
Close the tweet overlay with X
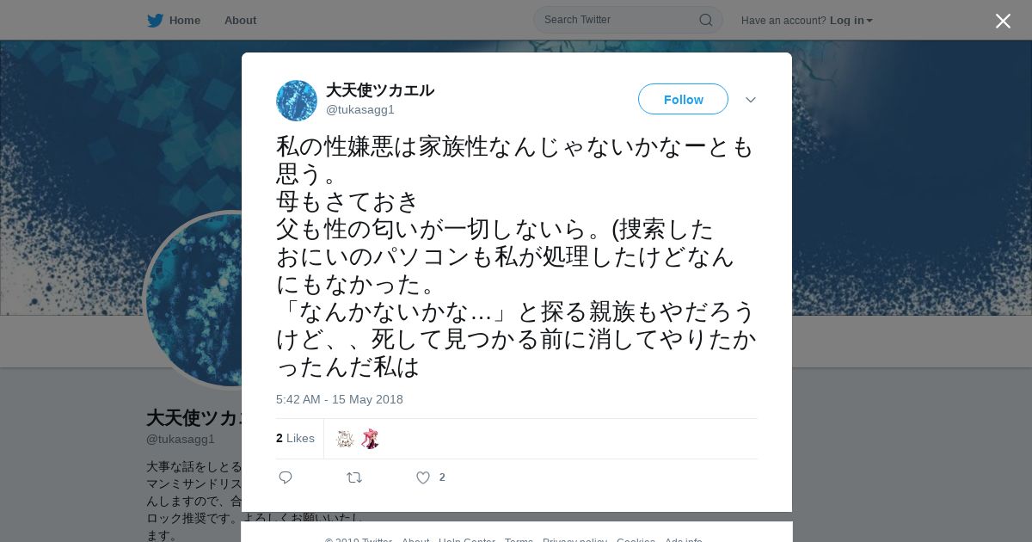[x=1003, y=21]
